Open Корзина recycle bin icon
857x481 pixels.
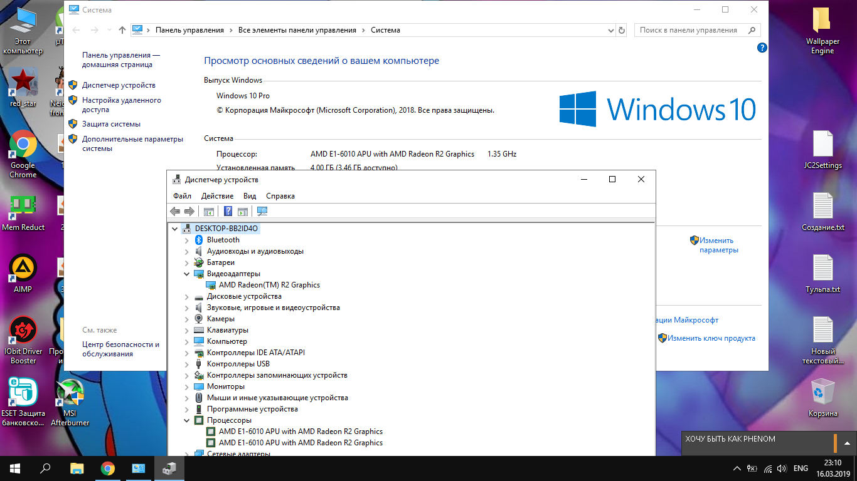point(822,398)
